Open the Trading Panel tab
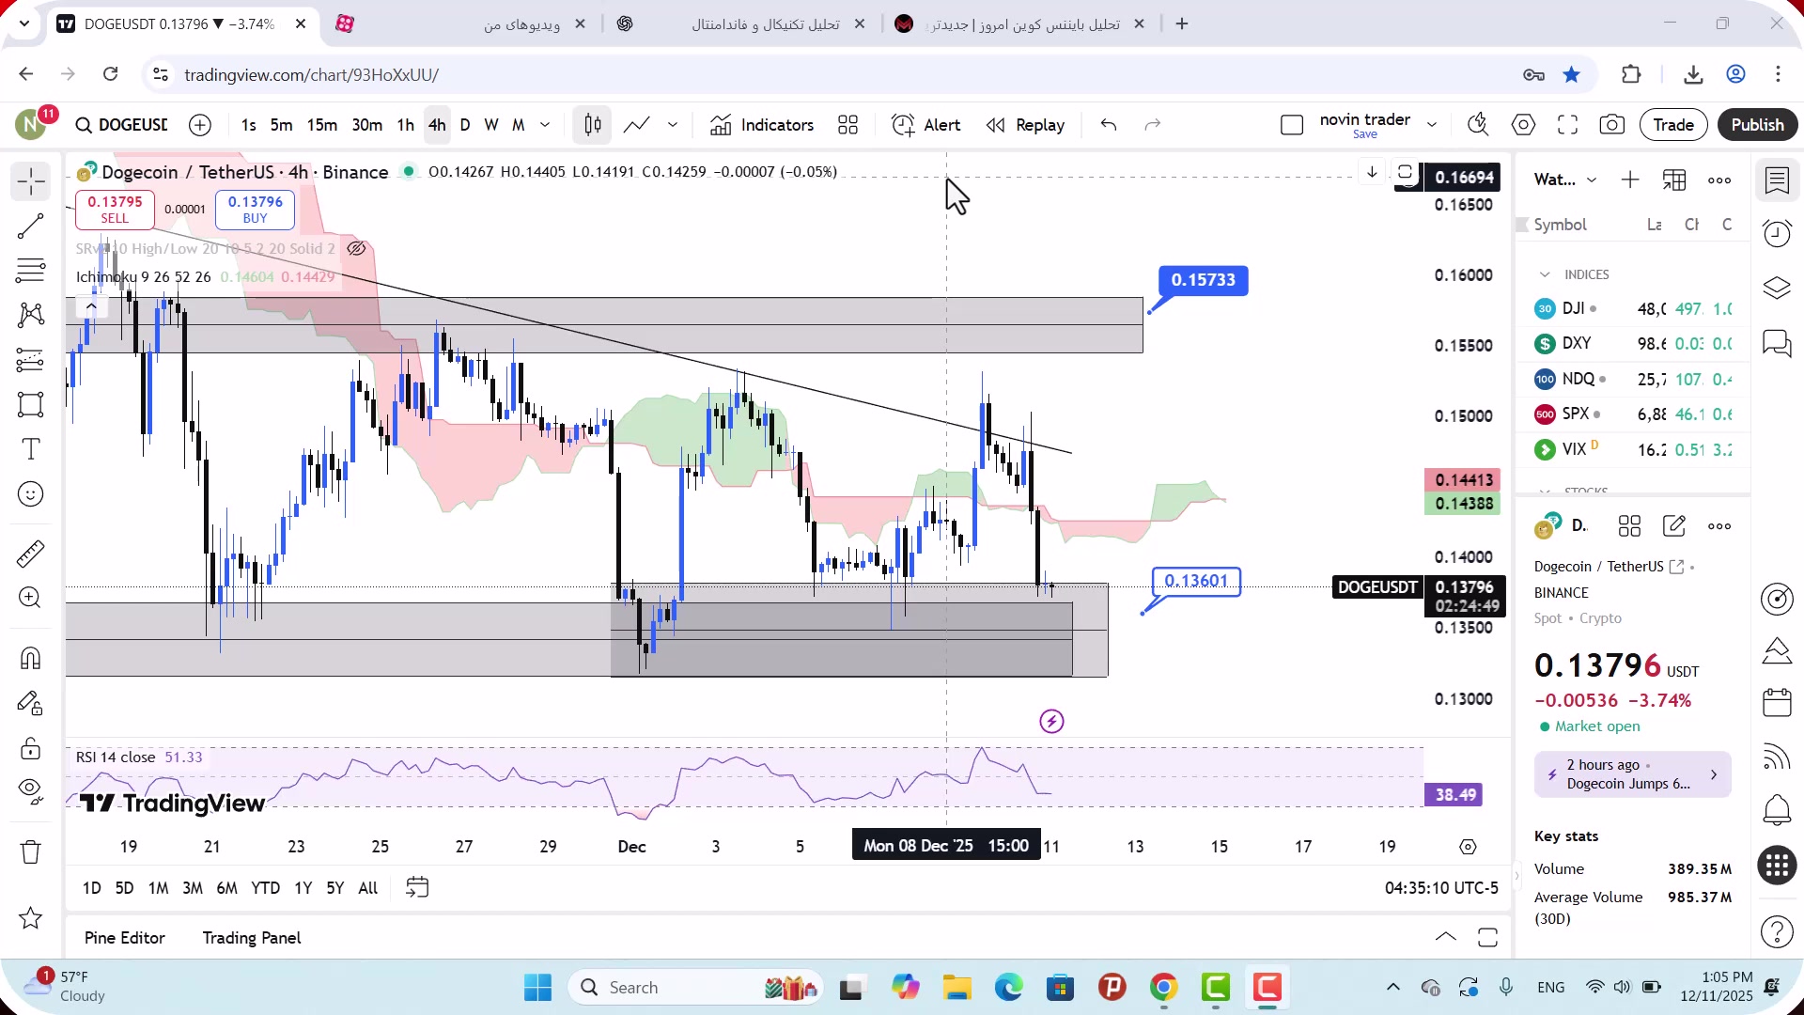 pos(252,938)
